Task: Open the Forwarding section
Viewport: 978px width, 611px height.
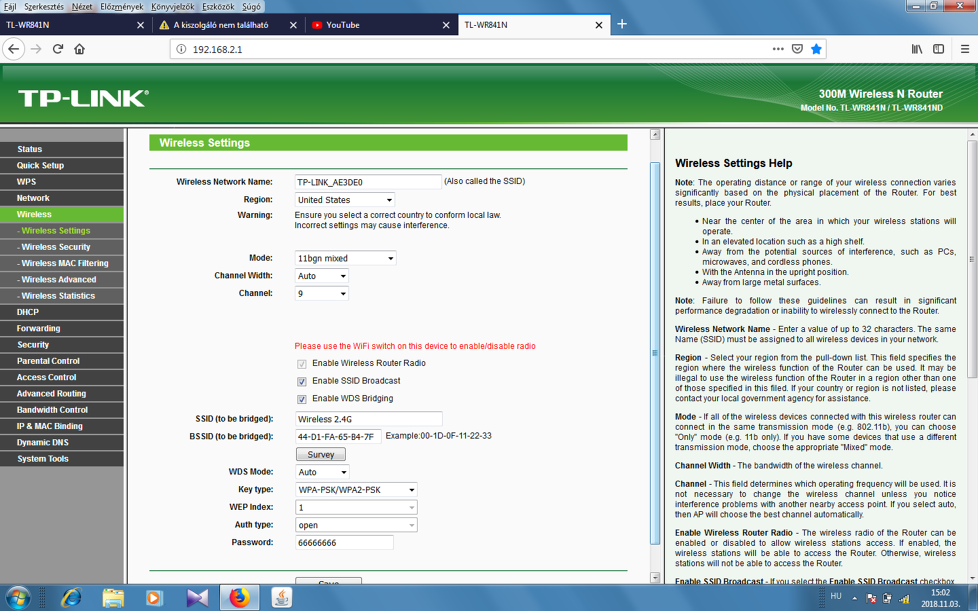Action: click(62, 329)
